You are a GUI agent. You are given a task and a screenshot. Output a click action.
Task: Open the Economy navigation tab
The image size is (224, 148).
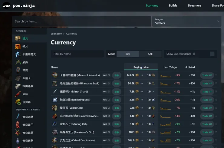152,5
